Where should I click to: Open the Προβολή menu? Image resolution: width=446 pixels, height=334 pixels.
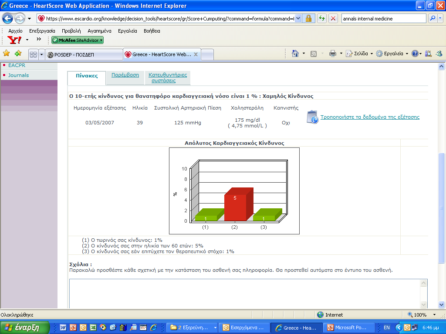coord(71,31)
